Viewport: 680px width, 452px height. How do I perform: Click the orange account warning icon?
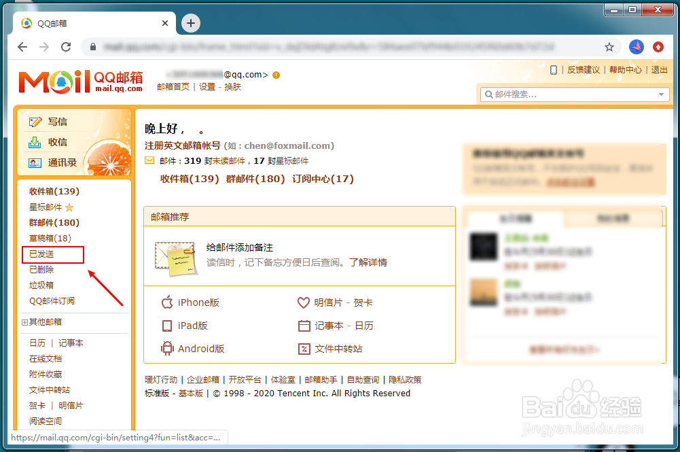pos(276,75)
